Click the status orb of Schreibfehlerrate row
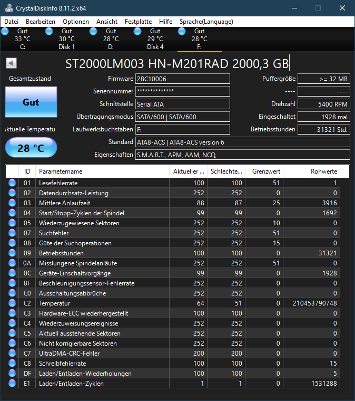This screenshot has height=401, width=355. pyautogui.click(x=12, y=363)
